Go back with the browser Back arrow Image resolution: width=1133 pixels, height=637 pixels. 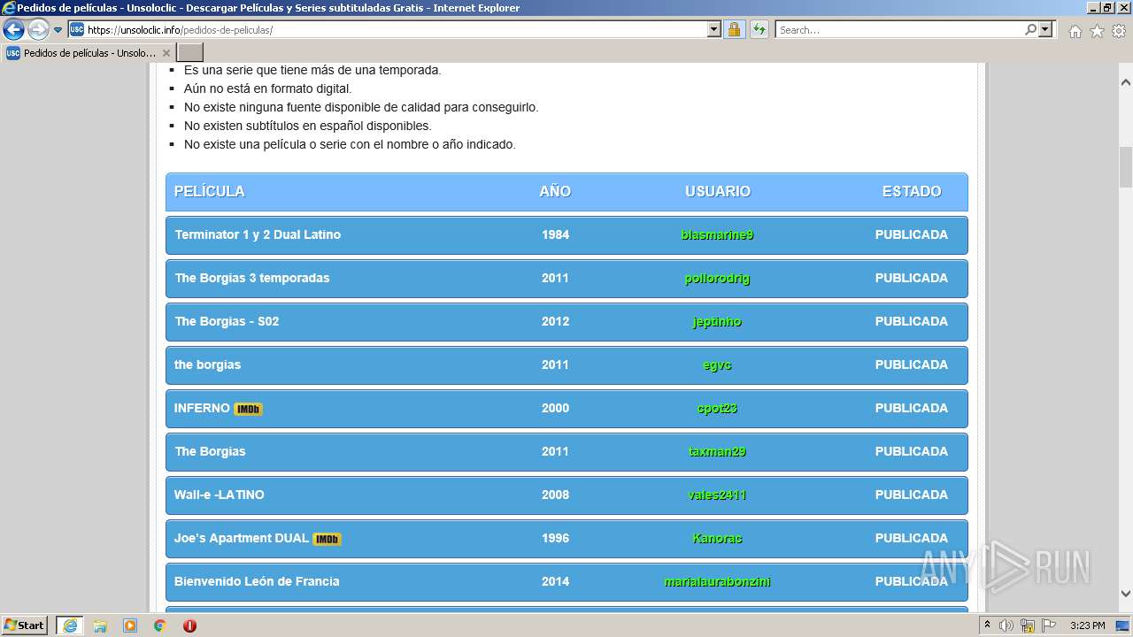click(x=13, y=29)
